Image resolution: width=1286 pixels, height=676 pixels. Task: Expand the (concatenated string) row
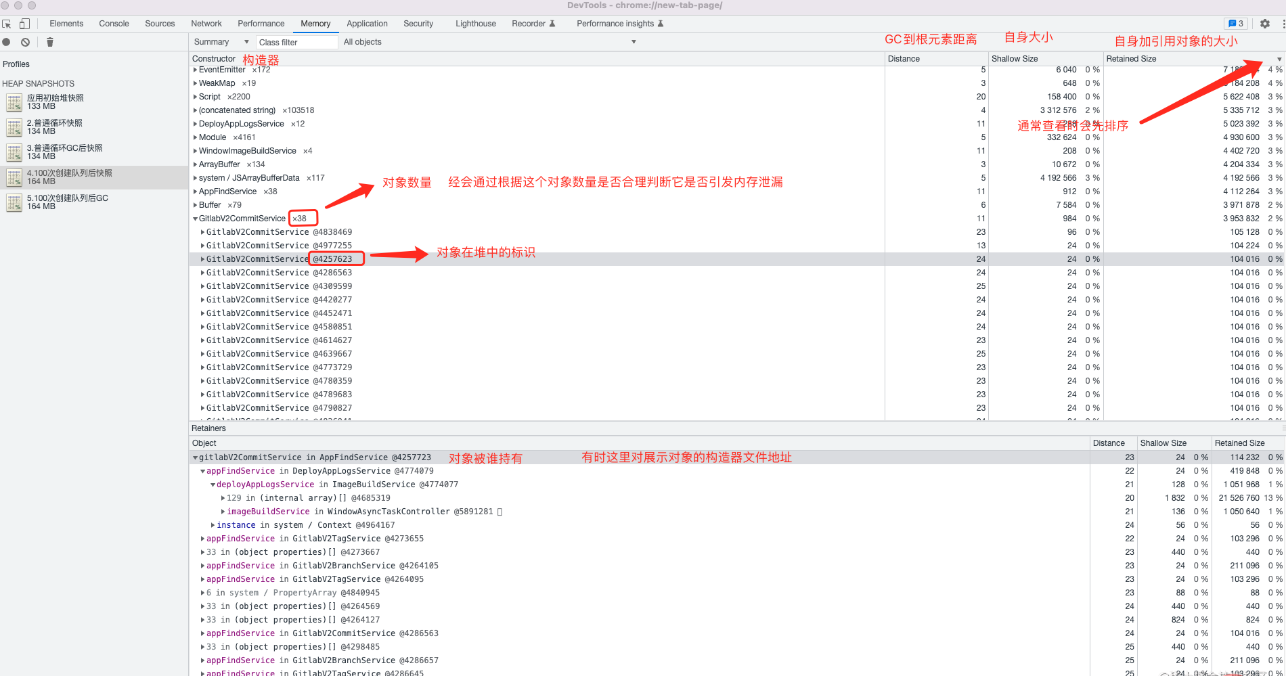click(x=195, y=110)
